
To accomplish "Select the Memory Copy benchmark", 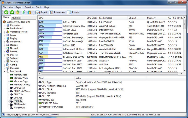I will pyautogui.click(x=21, y=81).
